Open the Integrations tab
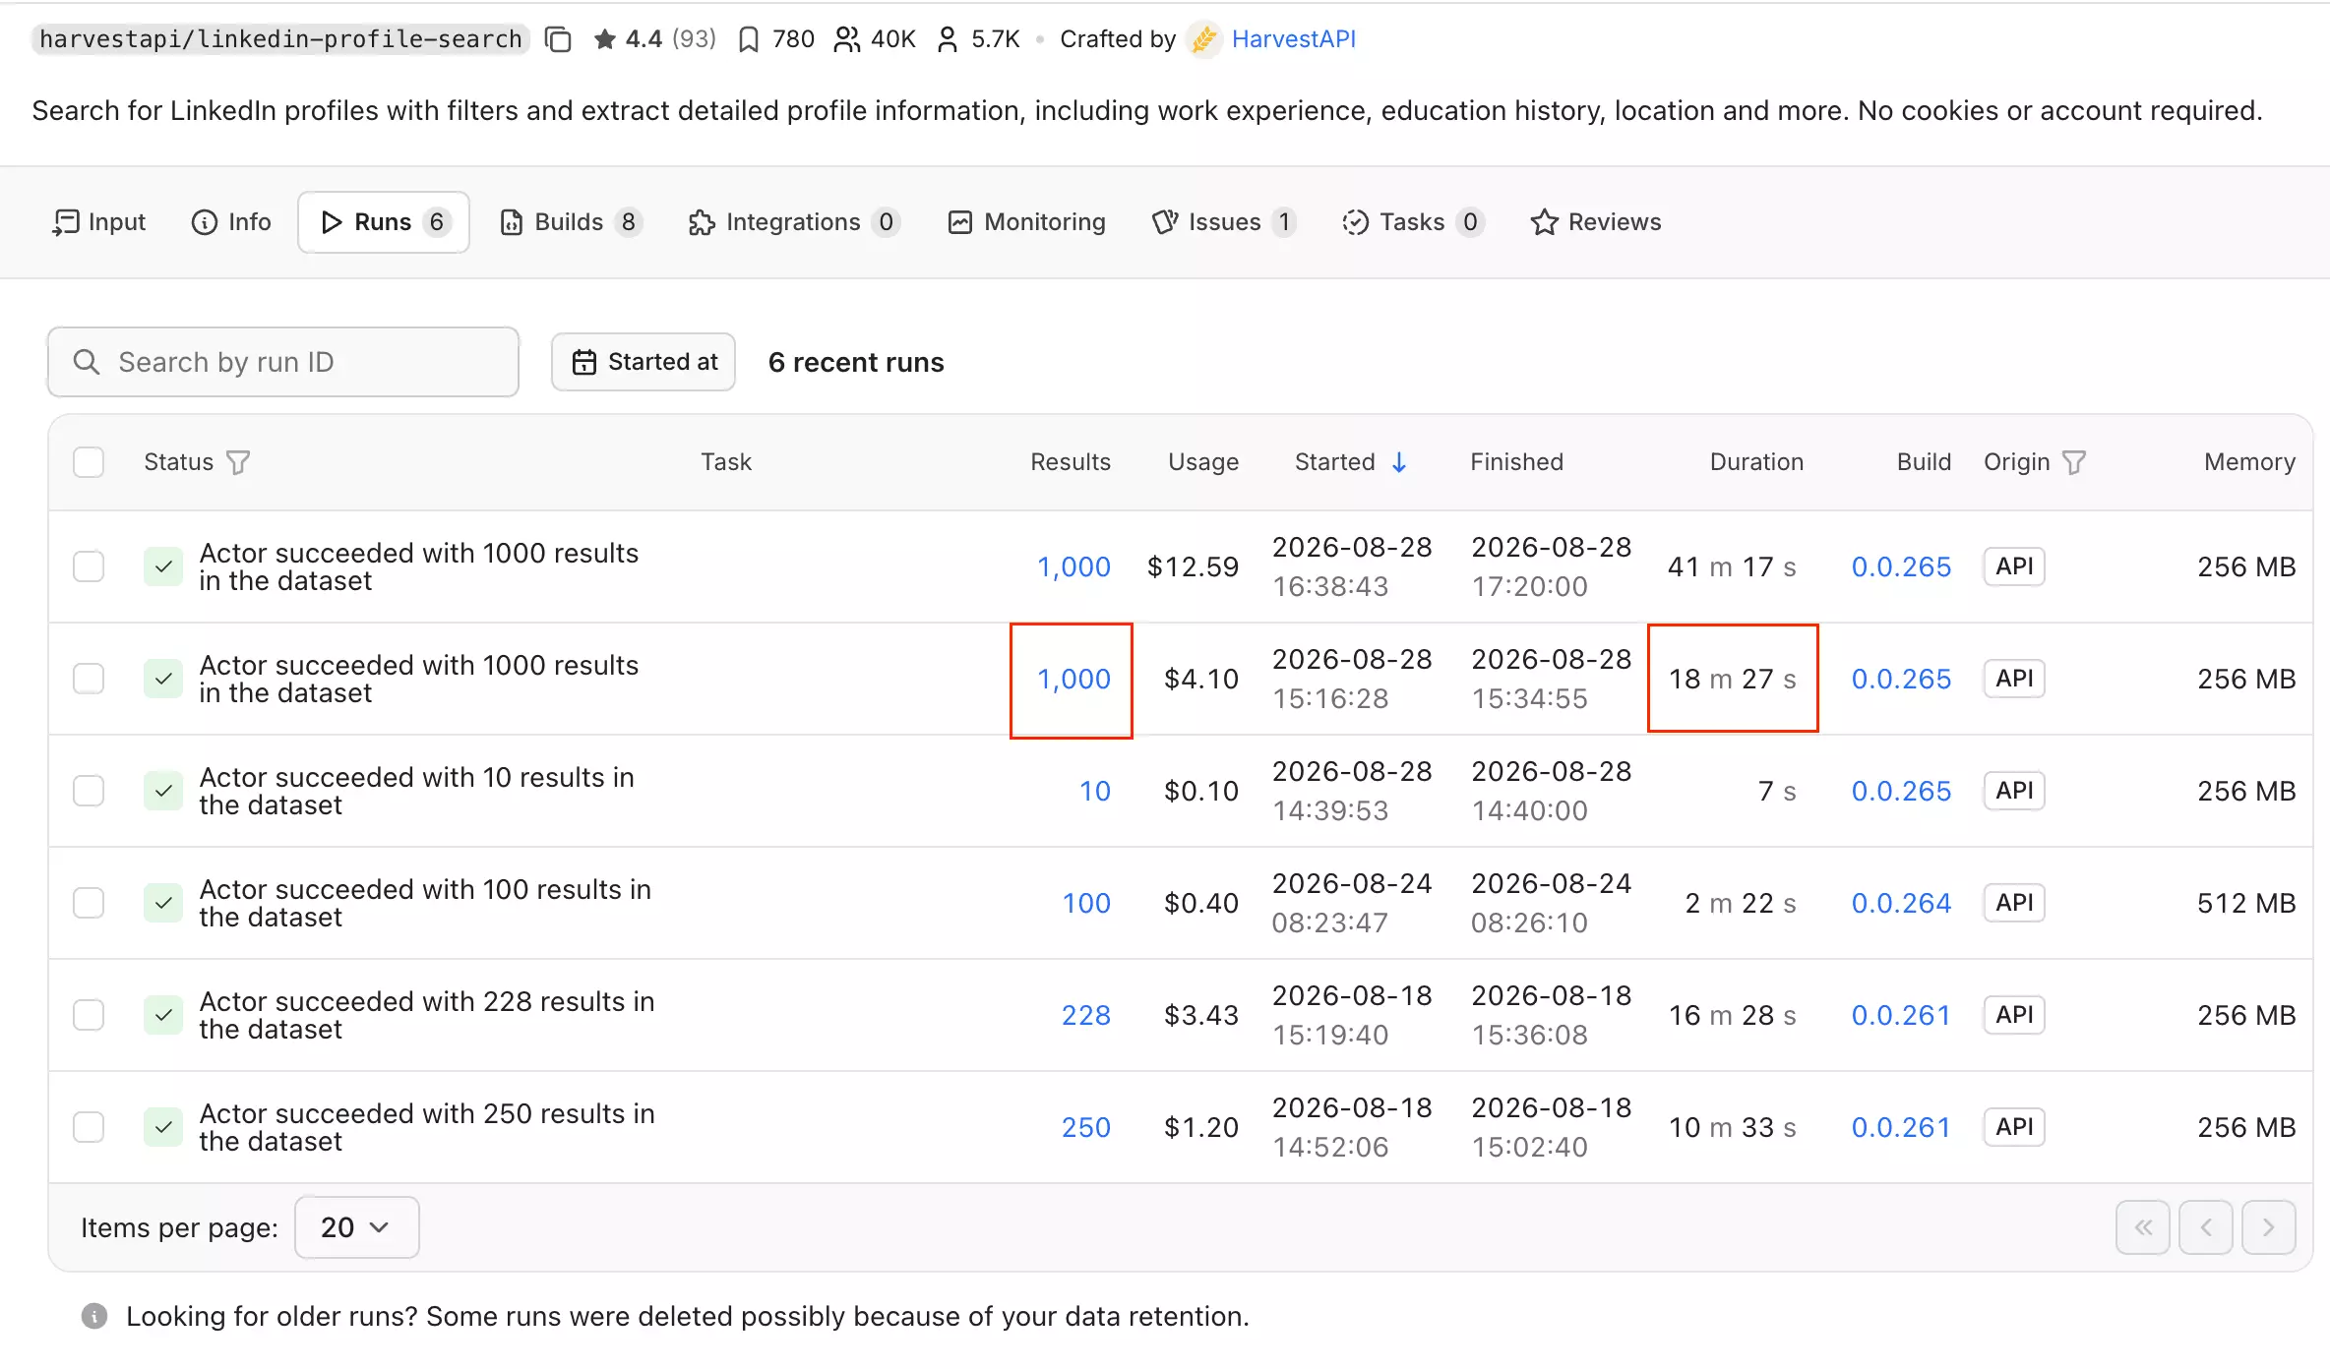Image resolution: width=2330 pixels, height=1369 pixels. (x=793, y=222)
